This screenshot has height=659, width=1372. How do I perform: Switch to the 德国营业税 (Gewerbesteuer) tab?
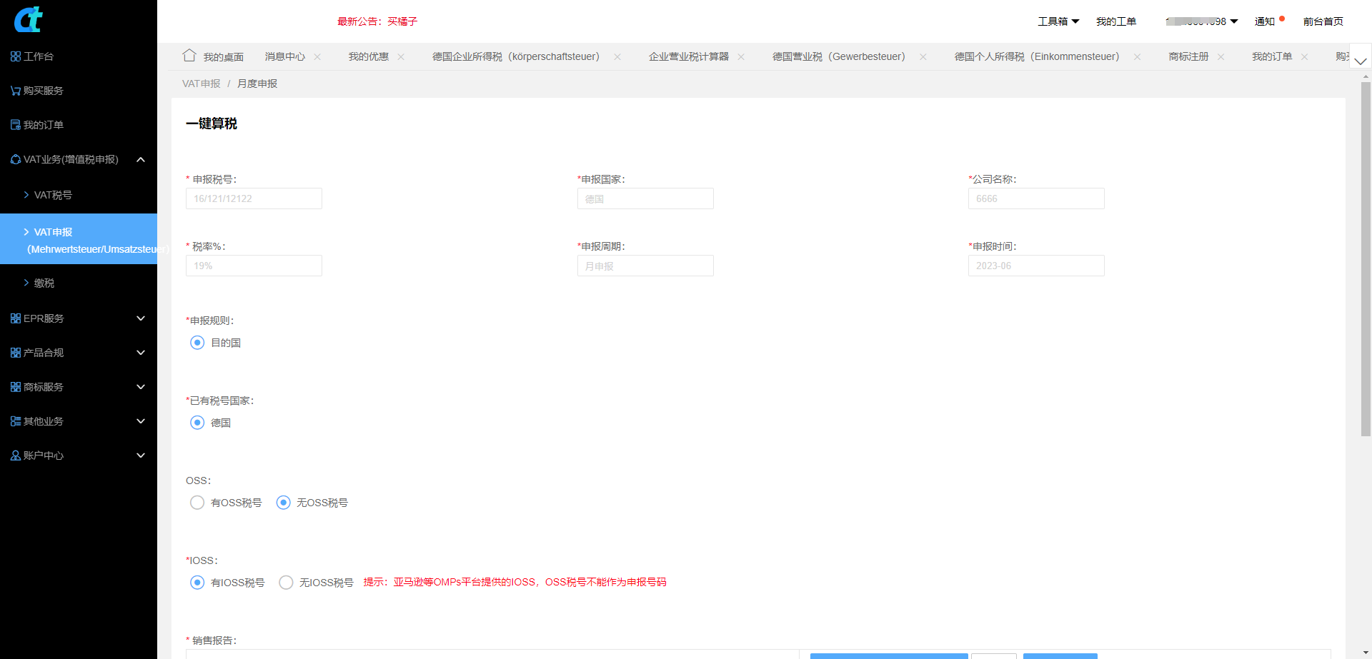pyautogui.click(x=839, y=56)
